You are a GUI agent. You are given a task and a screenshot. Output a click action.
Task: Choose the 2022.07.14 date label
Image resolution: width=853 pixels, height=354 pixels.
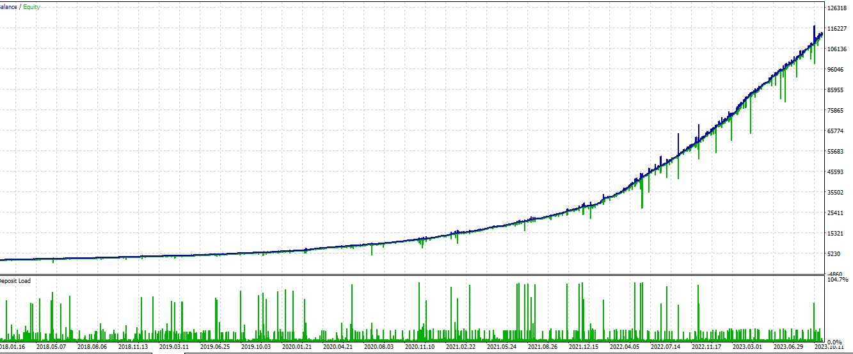tap(666, 347)
